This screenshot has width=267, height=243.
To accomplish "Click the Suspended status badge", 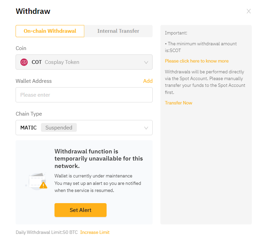I will [59, 128].
